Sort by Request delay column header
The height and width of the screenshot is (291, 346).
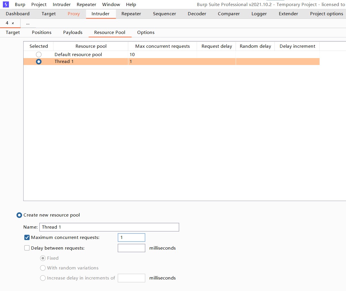click(x=217, y=46)
